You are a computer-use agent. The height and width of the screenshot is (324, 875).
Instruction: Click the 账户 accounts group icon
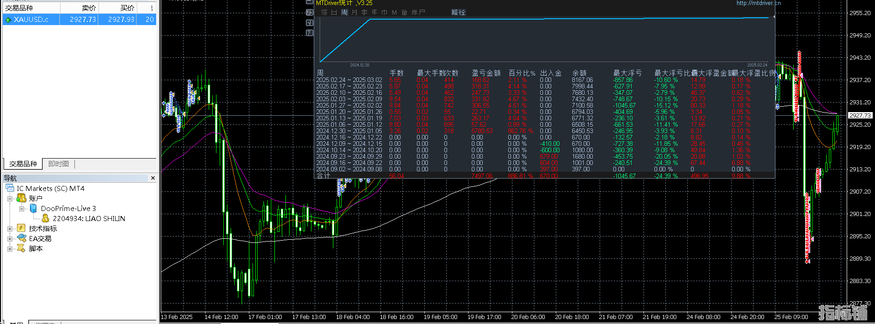pyautogui.click(x=21, y=198)
